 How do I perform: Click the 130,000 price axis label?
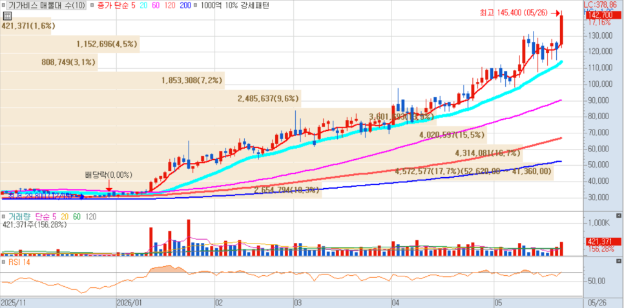point(601,35)
